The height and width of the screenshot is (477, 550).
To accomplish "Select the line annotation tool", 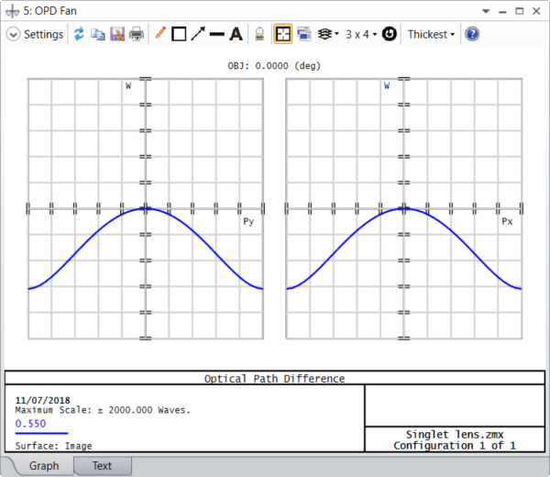I will (217, 34).
